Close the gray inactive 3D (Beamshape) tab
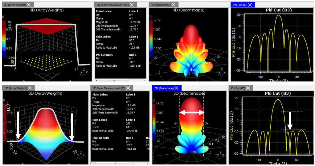315x166 pixels. pyautogui.click(x=174, y=5)
